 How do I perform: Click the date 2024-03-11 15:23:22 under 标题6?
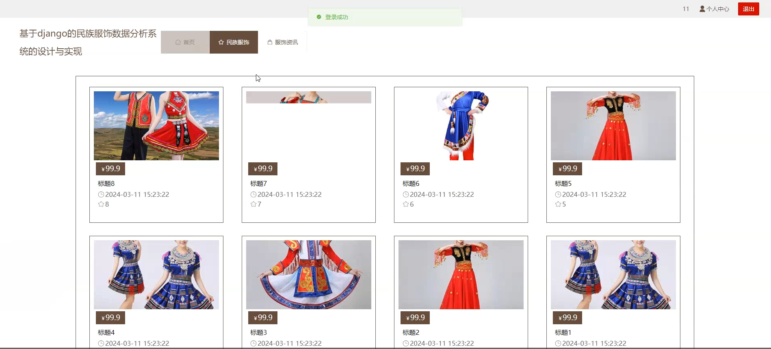(x=442, y=194)
